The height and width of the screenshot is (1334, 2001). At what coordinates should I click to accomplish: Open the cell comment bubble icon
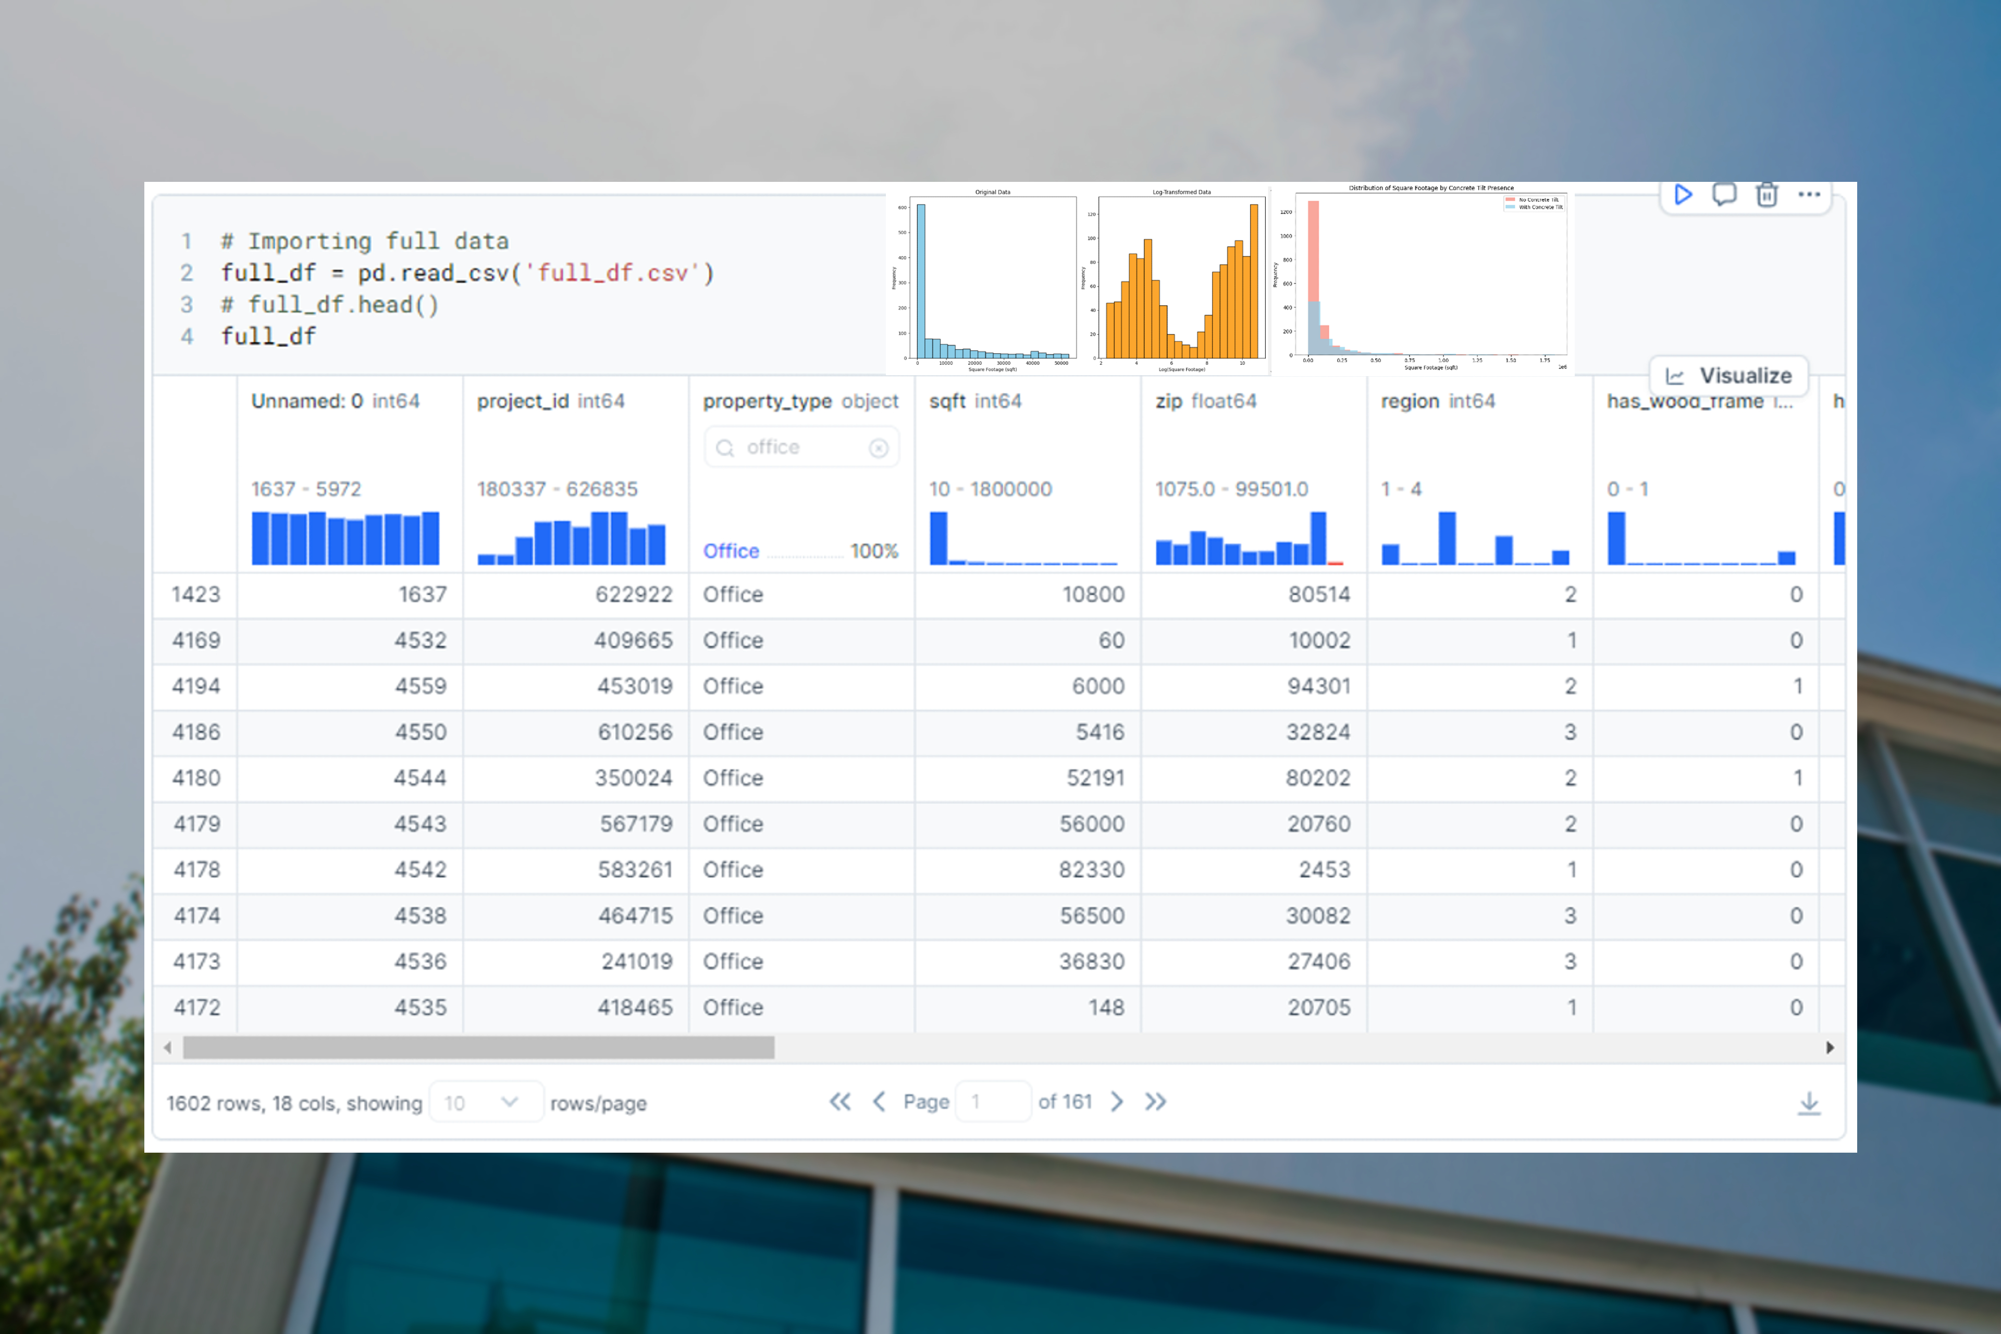tap(1724, 195)
